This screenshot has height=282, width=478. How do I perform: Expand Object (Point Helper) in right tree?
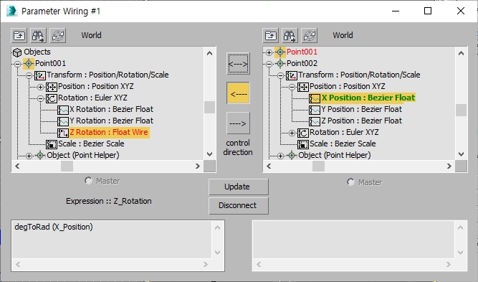280,156
